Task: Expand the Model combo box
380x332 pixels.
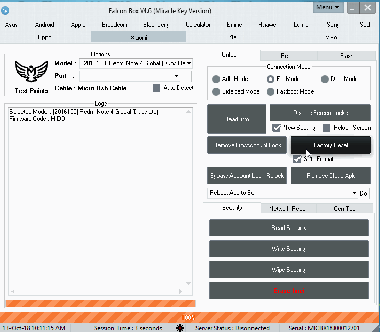Action: pos(189,63)
